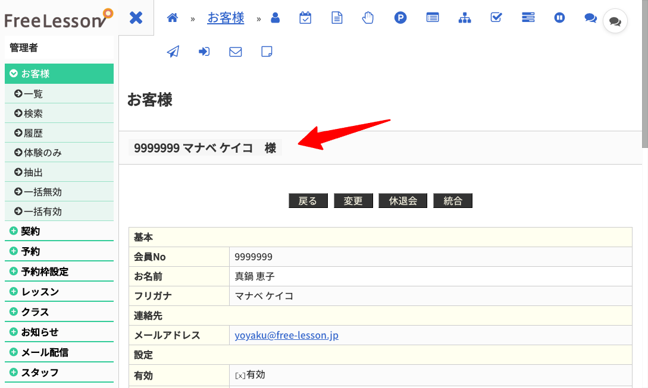This screenshot has width=648, height=388.
Task: Expand the 契約 menu section
Action: [x=59, y=231]
